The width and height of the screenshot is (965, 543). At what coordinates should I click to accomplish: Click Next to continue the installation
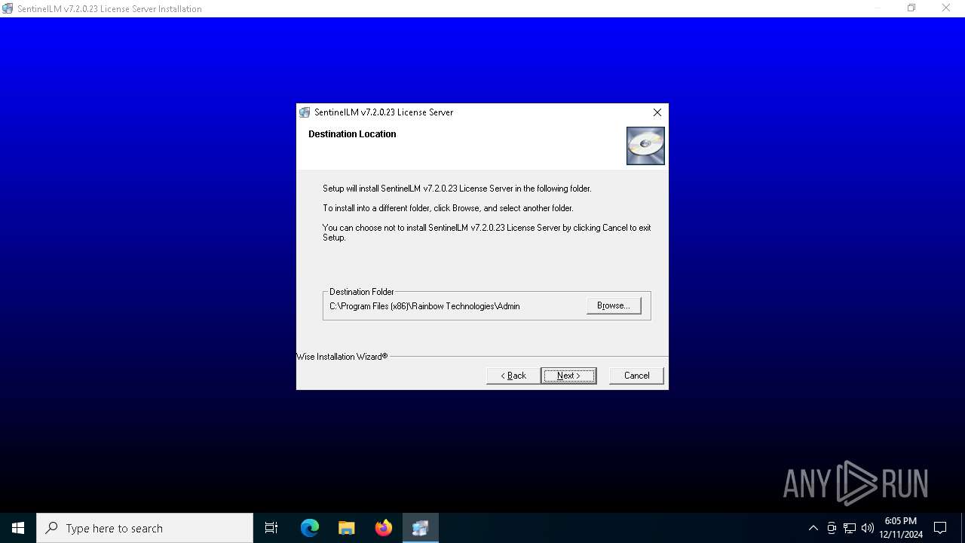coord(568,376)
